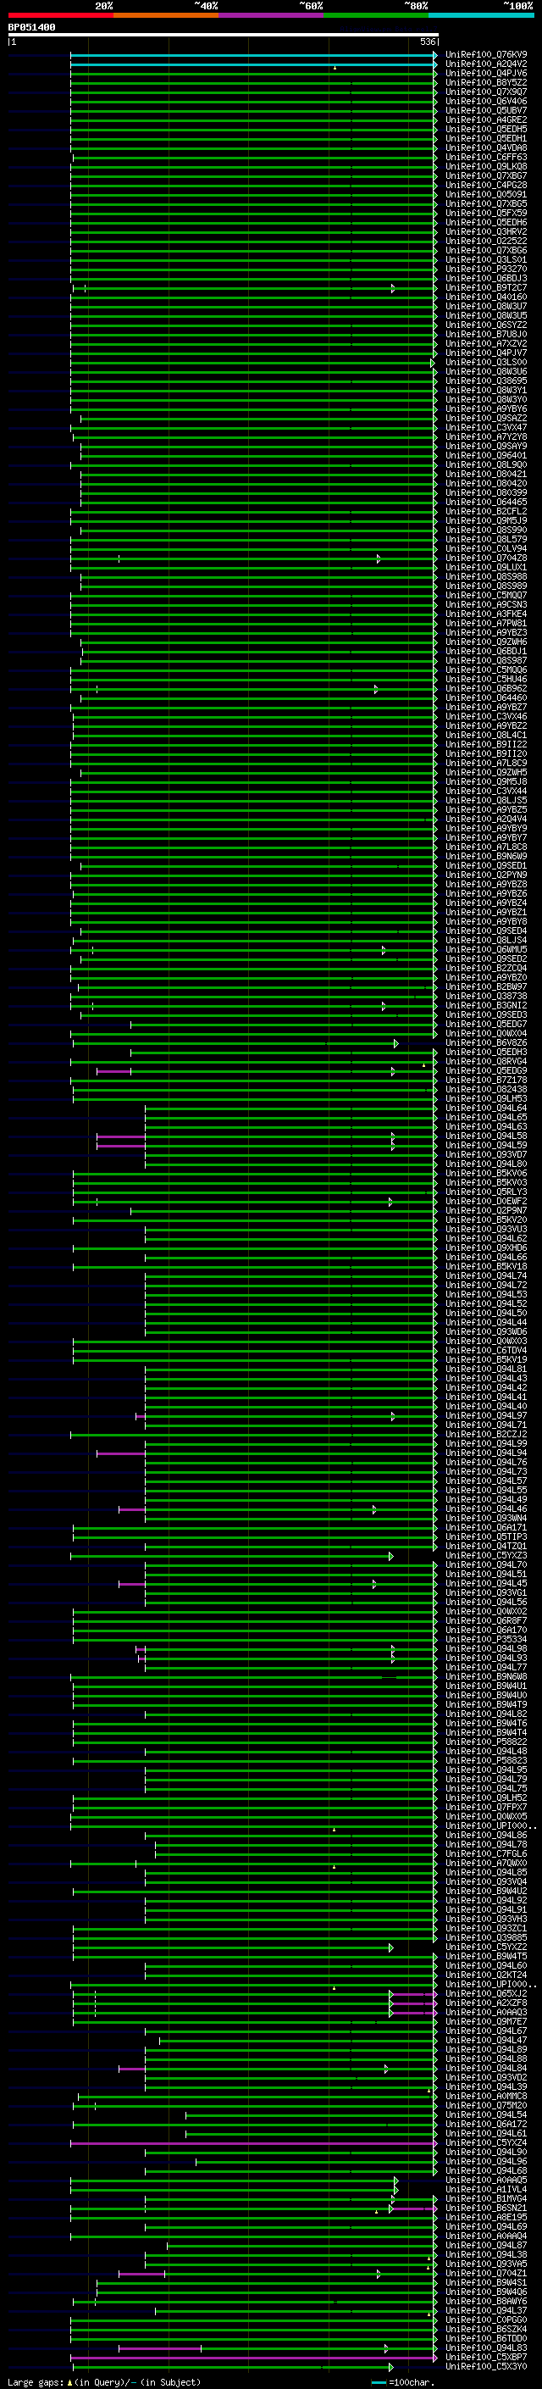The height and width of the screenshot is (2389, 542).
Task: Select label UniRef100_Q7XBG5
Action: point(486,204)
